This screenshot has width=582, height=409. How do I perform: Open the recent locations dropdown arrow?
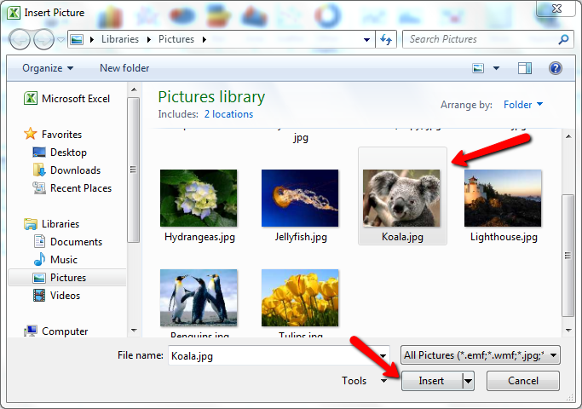coord(61,39)
